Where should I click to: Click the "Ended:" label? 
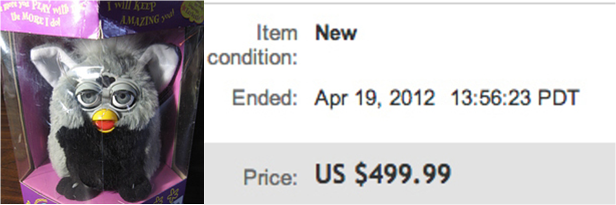[263, 98]
